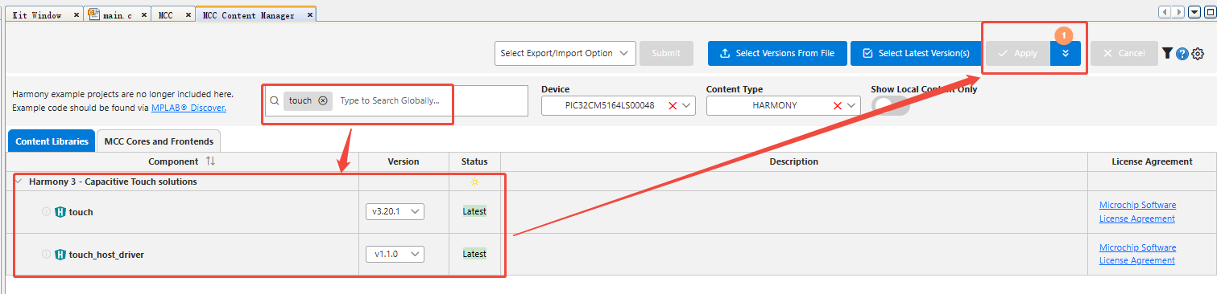Toggle Show Local Content Only switch

[x=891, y=105]
